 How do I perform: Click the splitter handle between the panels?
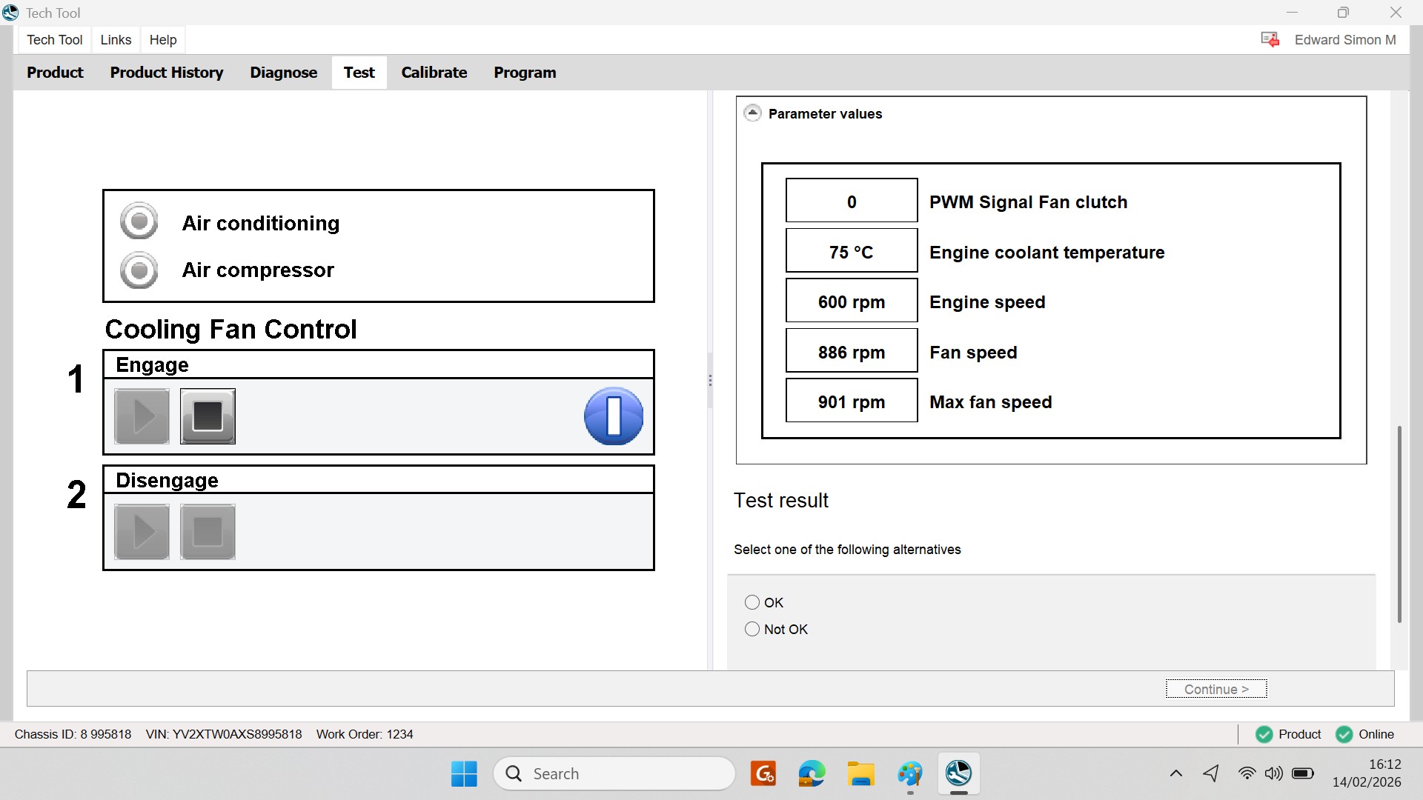(710, 381)
